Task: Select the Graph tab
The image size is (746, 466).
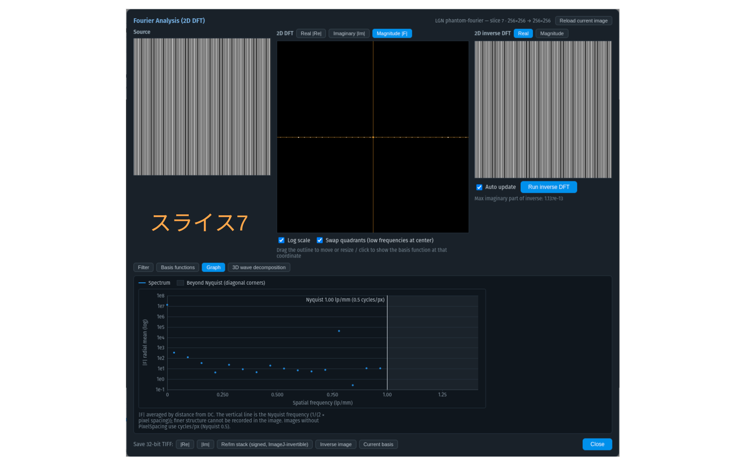Action: [213, 267]
